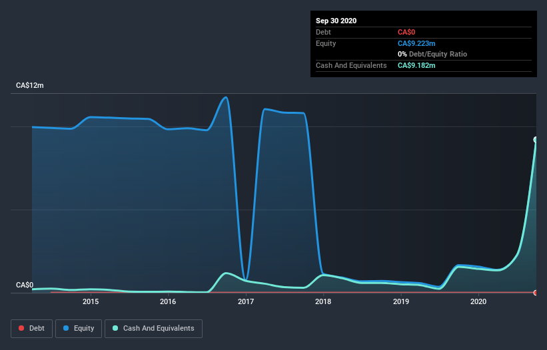Image resolution: width=547 pixels, height=350 pixels.
Task: Click the red CA$0 debt value in tooltip
Action: coord(406,33)
